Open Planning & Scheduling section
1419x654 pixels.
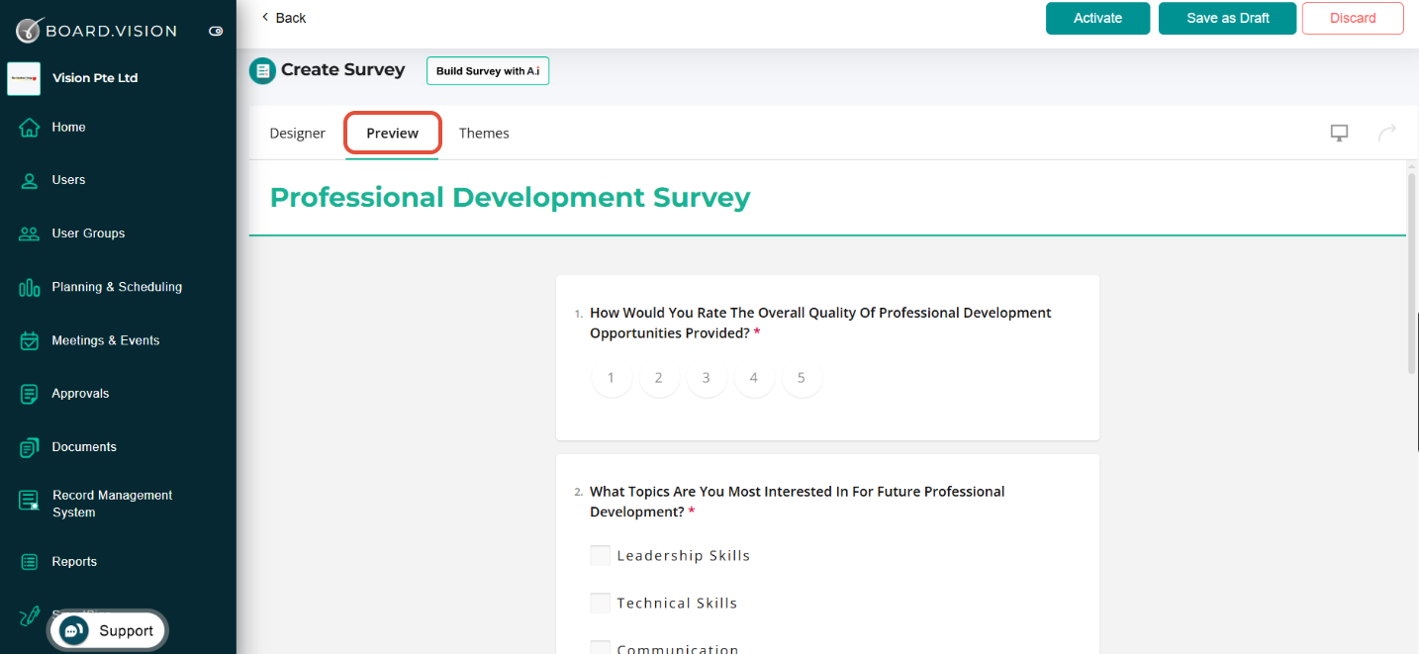[x=117, y=287]
